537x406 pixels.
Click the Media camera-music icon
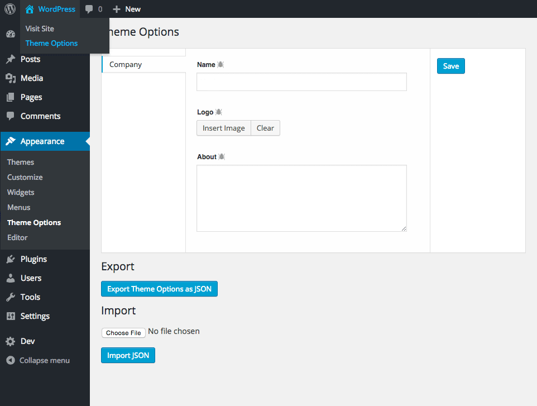(11, 78)
